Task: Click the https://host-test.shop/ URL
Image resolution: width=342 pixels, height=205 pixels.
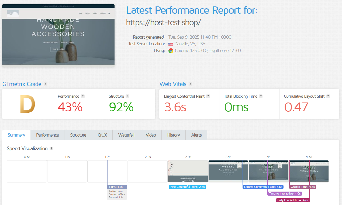Action: [164, 23]
